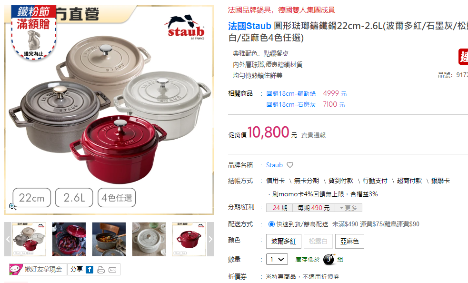Click the email envelope share icon
The image size is (468, 283).
[x=112, y=270]
